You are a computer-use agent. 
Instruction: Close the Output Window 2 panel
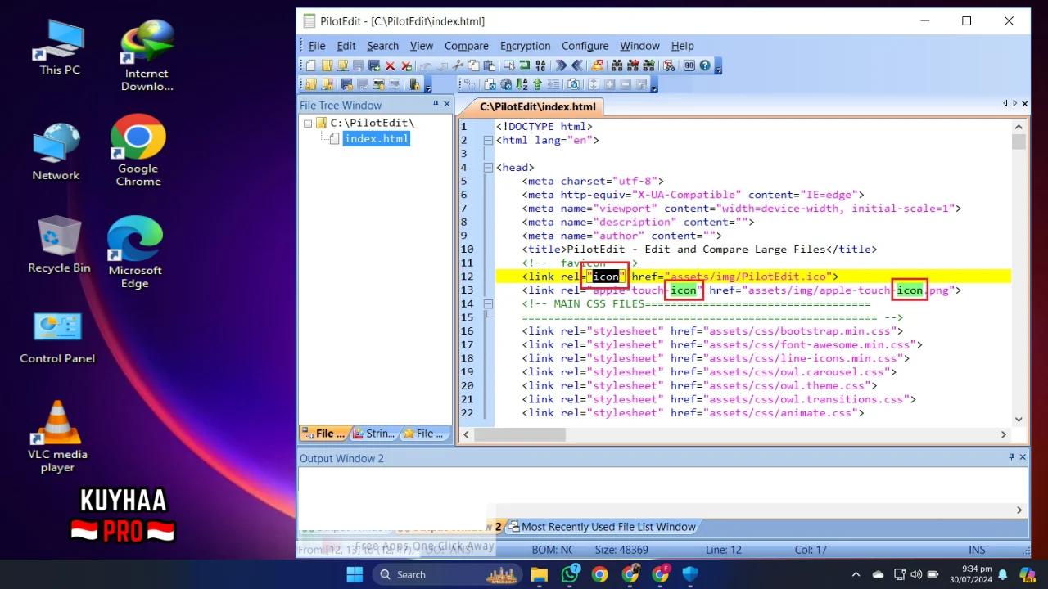click(1021, 458)
